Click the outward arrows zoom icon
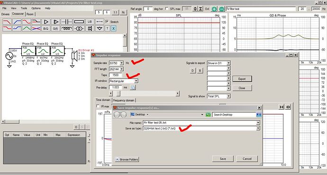 click(288, 107)
